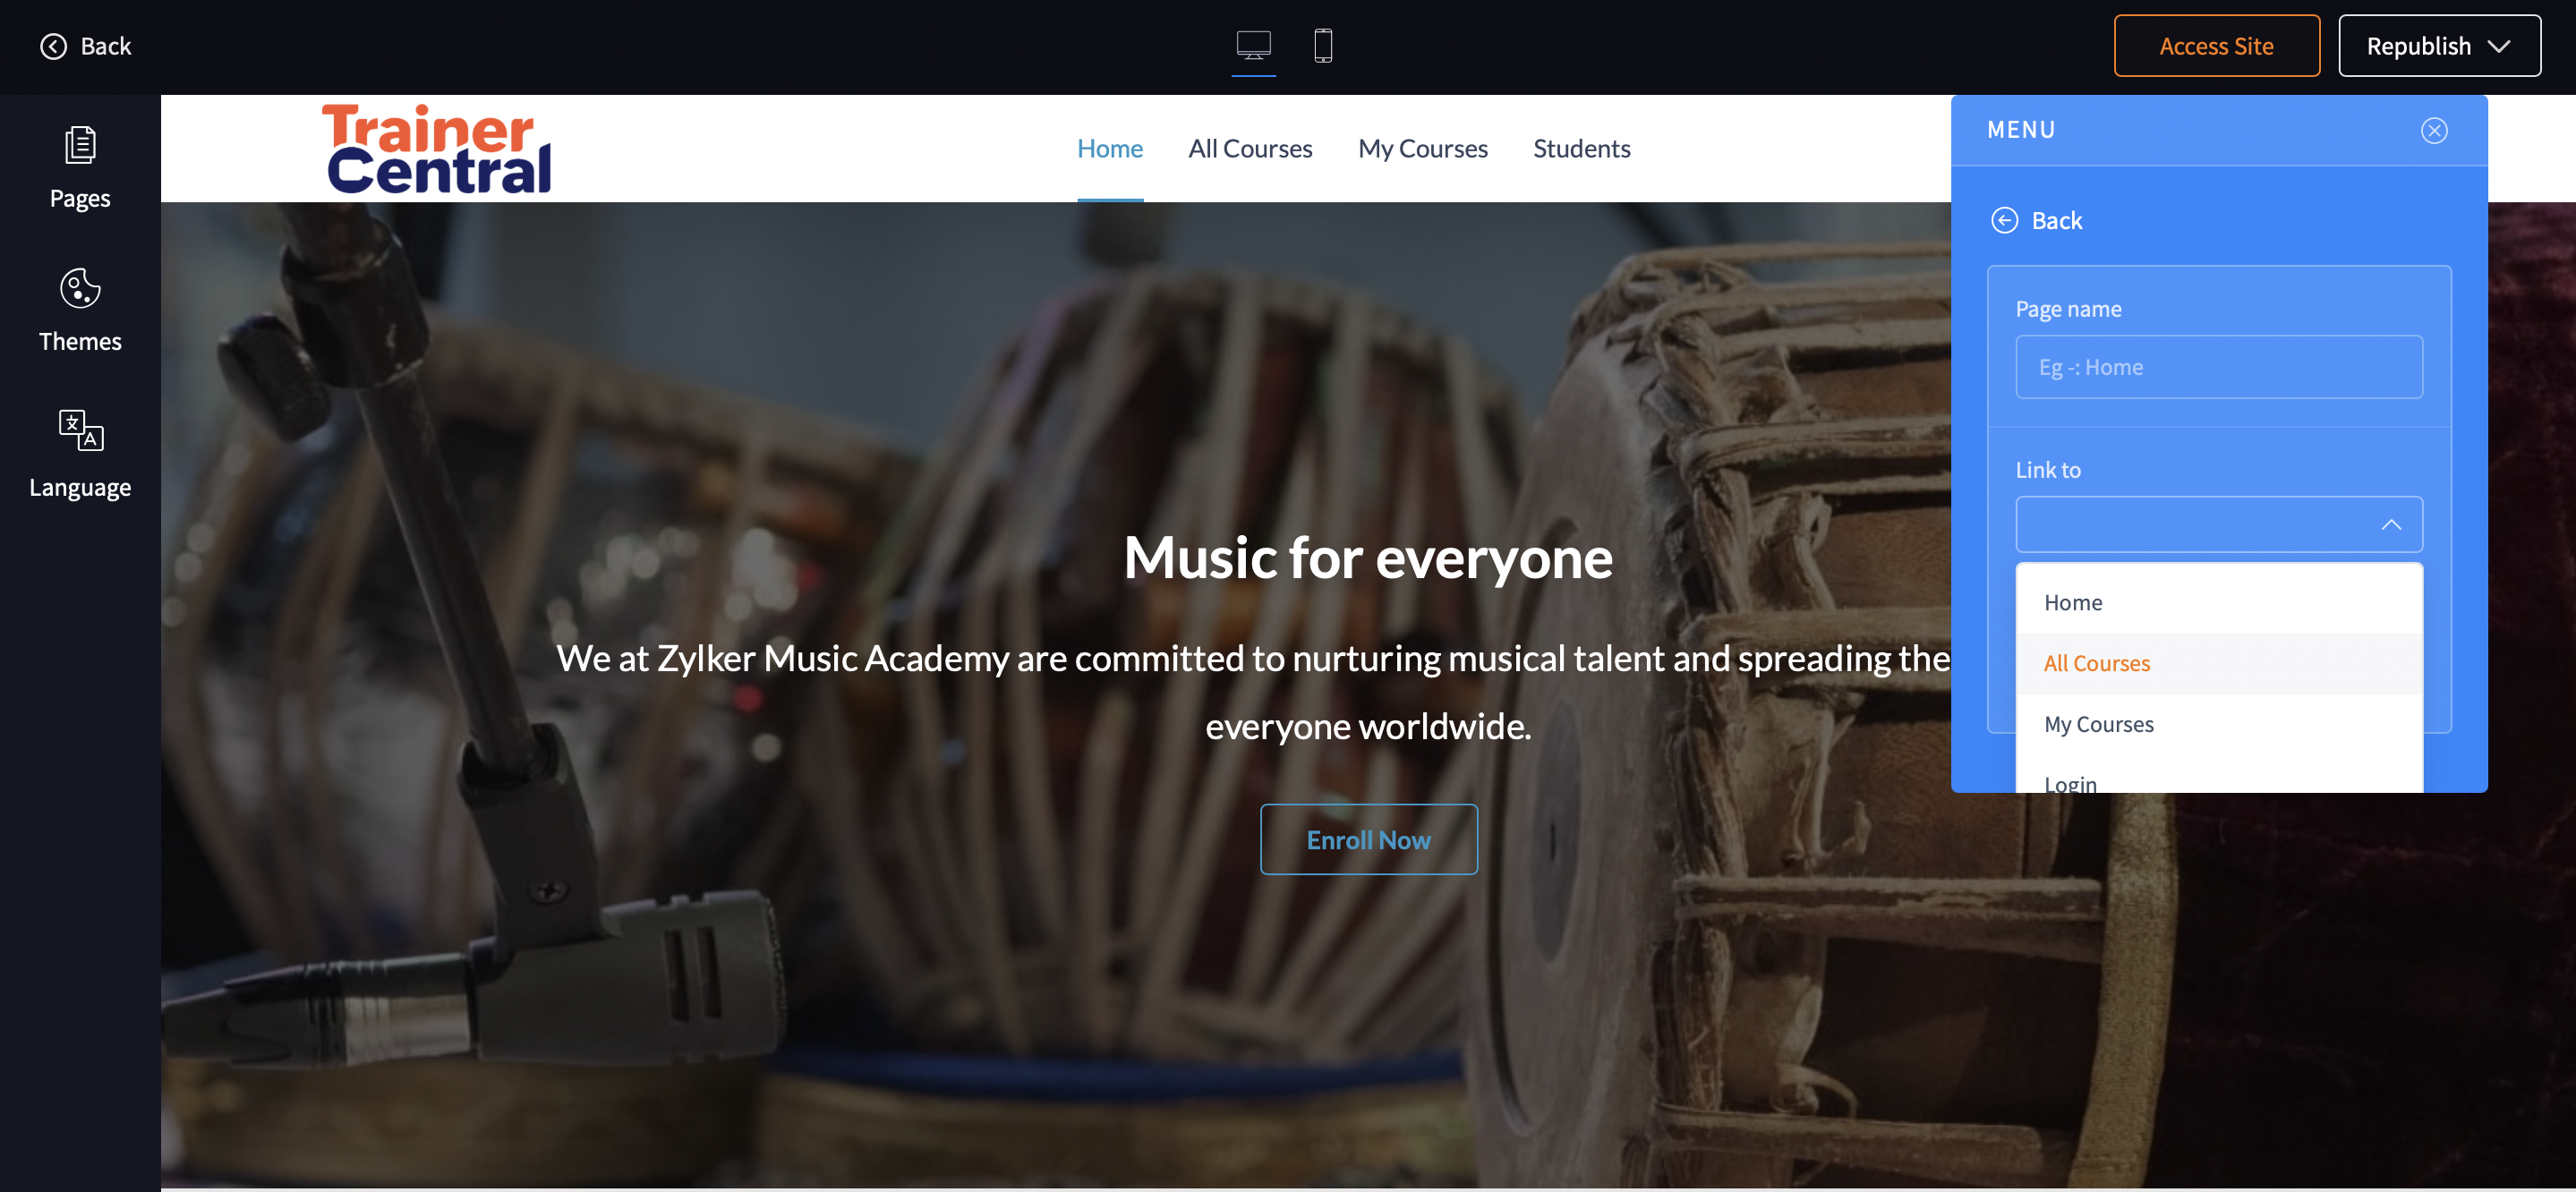Open the Students nav tab

click(x=1581, y=149)
